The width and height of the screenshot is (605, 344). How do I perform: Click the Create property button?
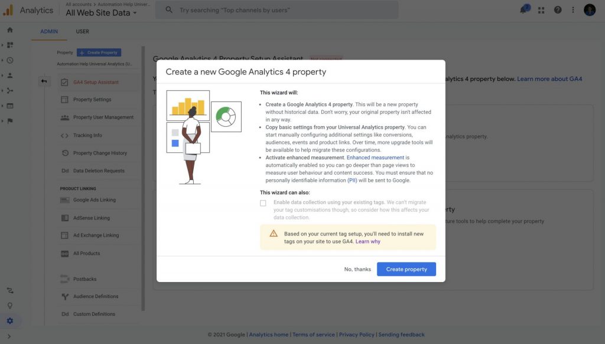pyautogui.click(x=406, y=269)
